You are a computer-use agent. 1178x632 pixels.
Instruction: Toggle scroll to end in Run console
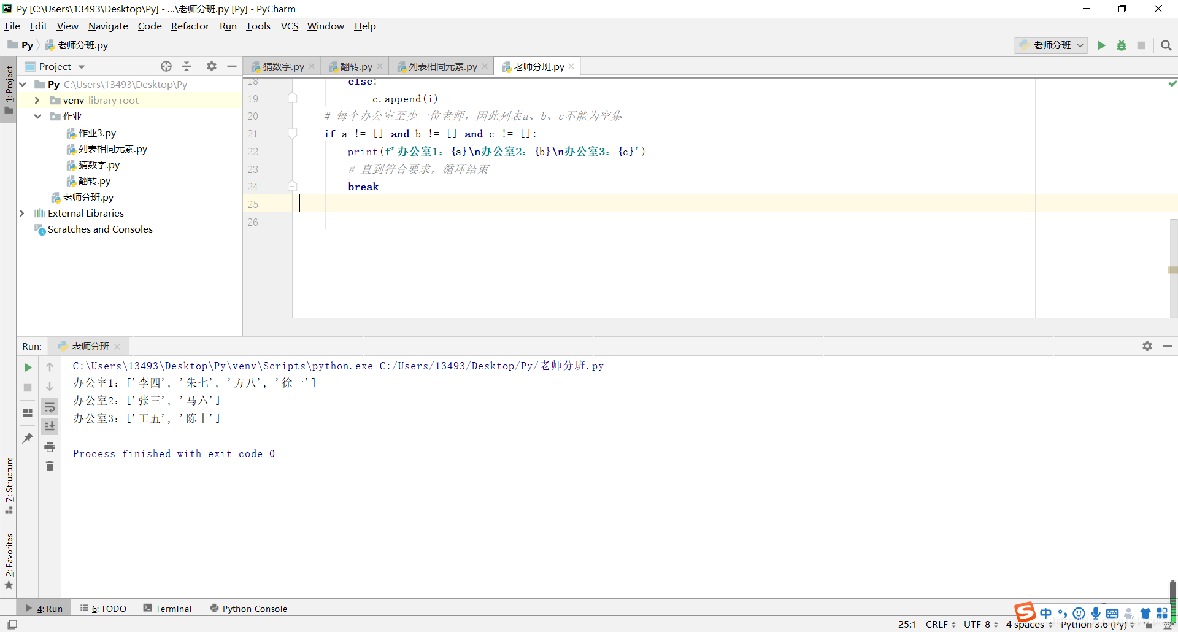click(x=50, y=426)
